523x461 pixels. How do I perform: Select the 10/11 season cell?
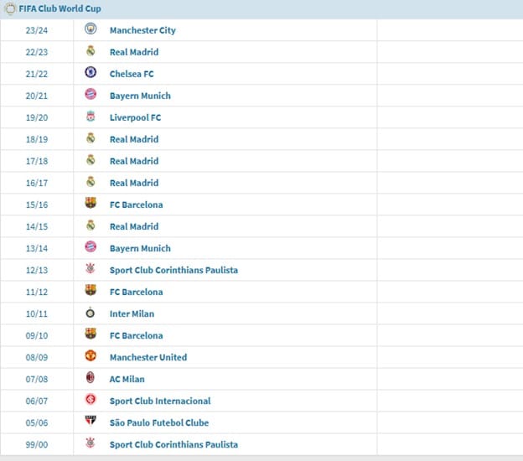pos(37,313)
